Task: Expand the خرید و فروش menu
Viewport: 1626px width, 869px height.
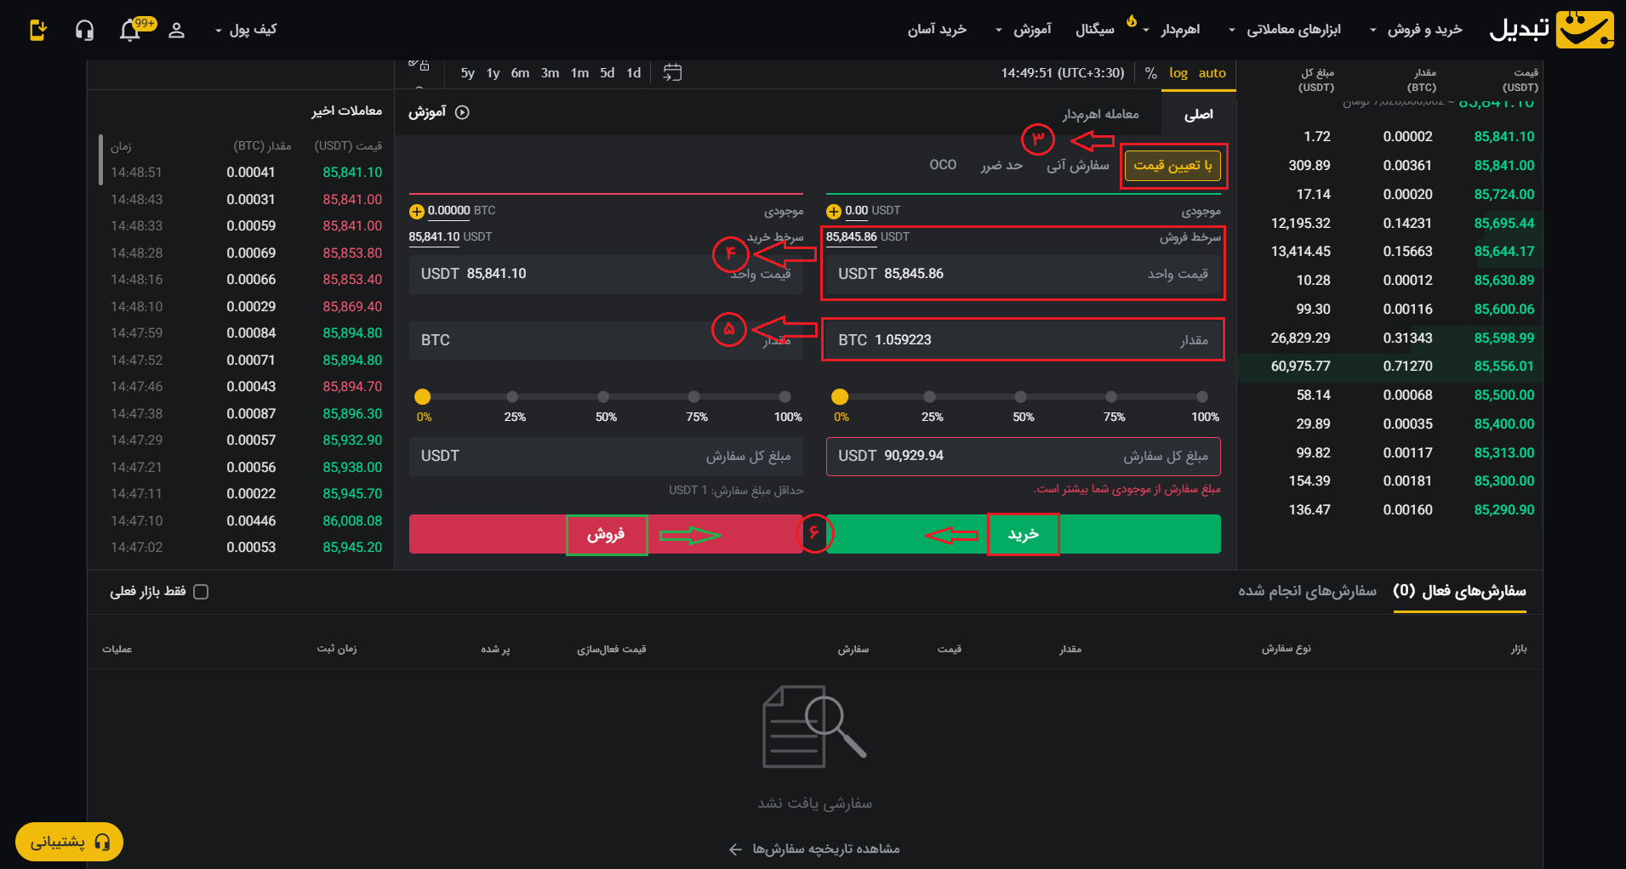Action: [x=1416, y=30]
